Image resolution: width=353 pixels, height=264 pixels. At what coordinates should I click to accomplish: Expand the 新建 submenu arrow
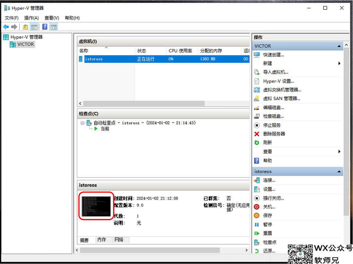(339, 63)
